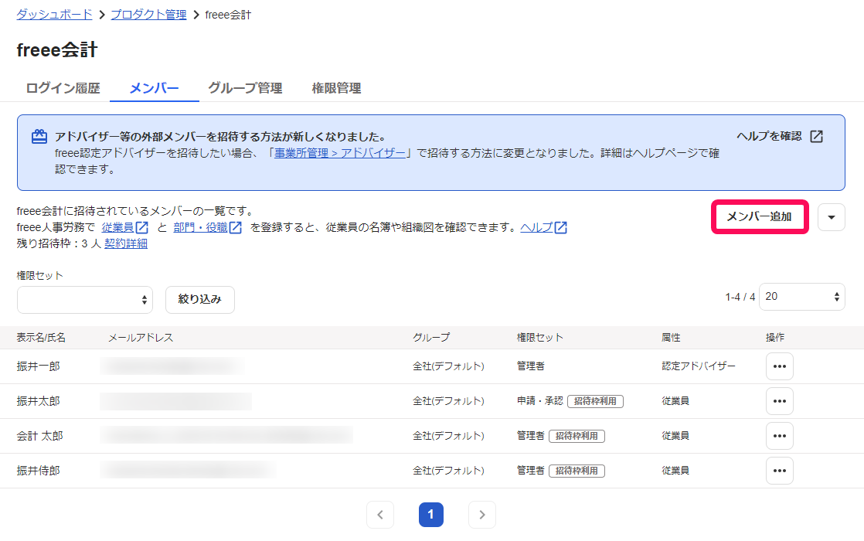Click 招待枠利用 badge in 会計 太郎's row
864x541 pixels.
pyautogui.click(x=577, y=436)
